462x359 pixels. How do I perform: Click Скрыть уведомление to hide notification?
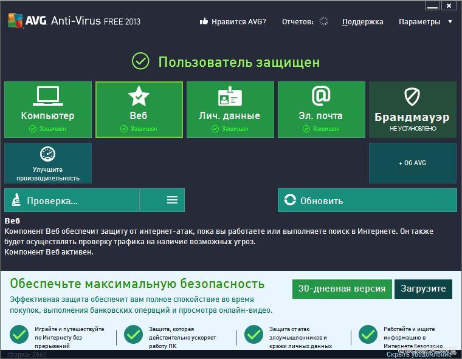click(x=419, y=354)
